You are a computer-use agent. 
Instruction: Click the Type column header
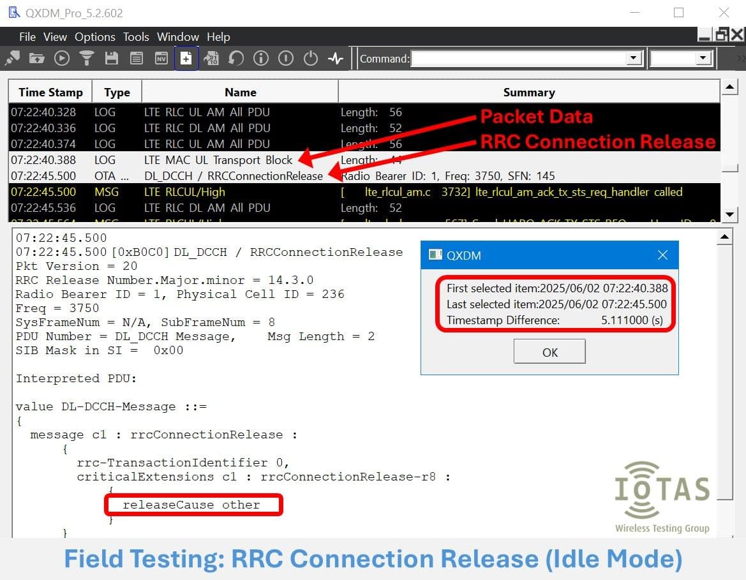(117, 93)
